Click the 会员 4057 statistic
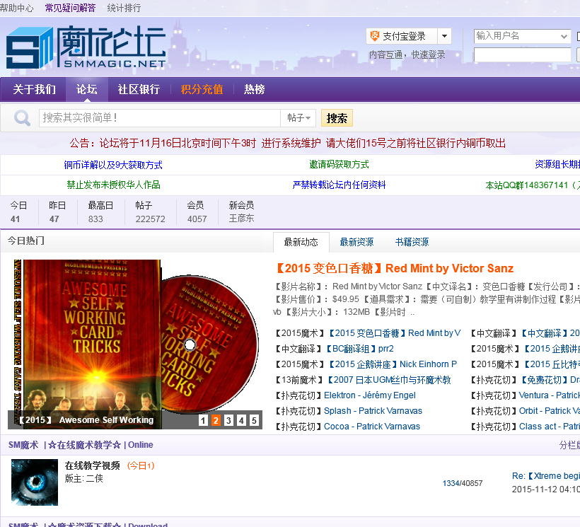580x527 pixels. [x=197, y=212]
